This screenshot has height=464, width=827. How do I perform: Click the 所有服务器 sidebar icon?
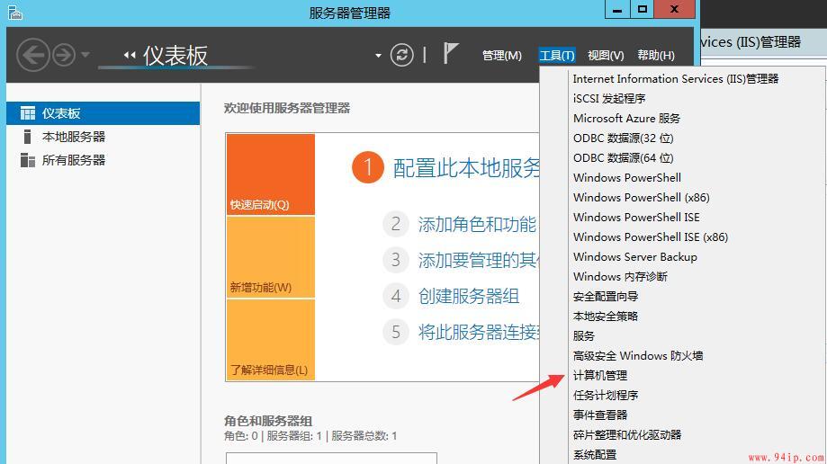click(x=27, y=160)
